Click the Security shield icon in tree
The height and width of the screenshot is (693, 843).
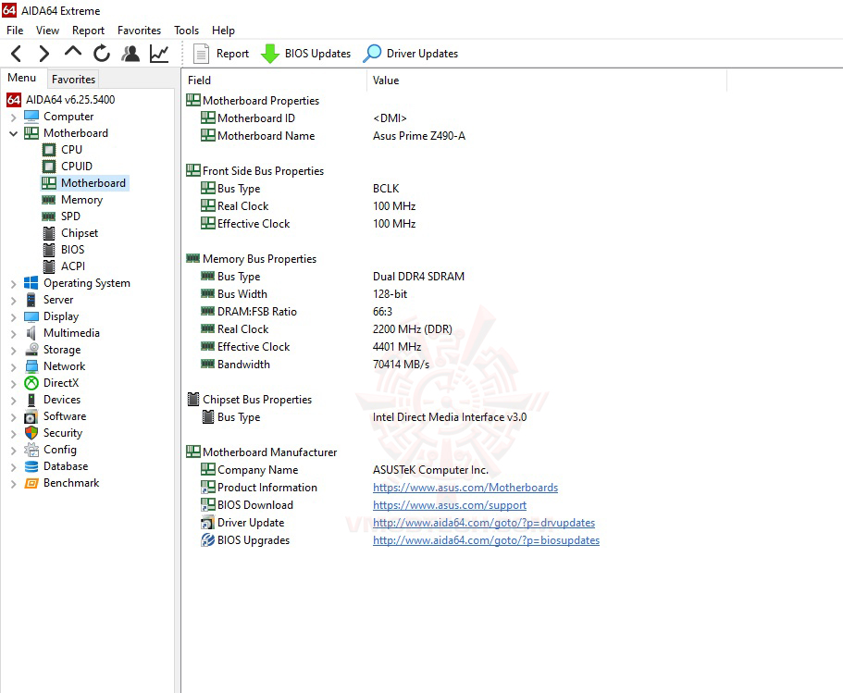click(31, 433)
